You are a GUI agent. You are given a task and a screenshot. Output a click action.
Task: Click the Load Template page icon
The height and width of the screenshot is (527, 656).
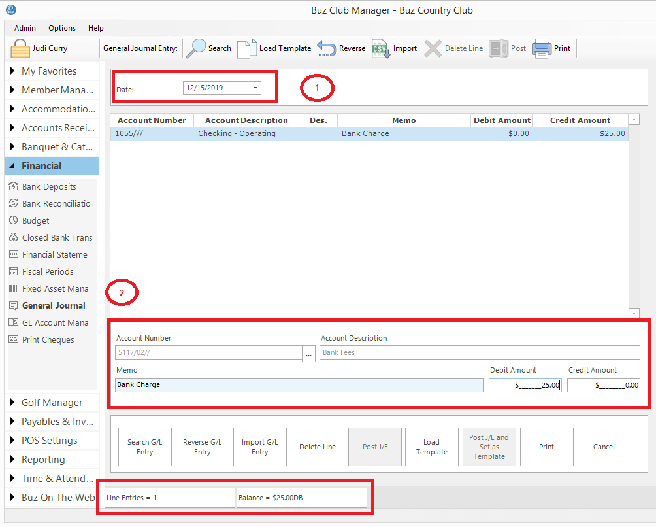pos(247,48)
